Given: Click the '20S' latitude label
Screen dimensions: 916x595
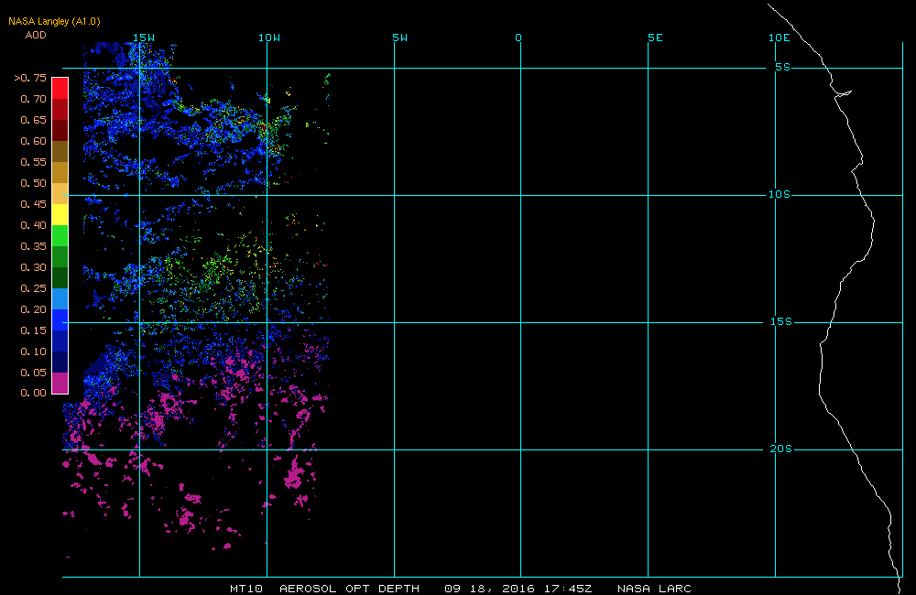Looking at the screenshot, I should [x=781, y=449].
